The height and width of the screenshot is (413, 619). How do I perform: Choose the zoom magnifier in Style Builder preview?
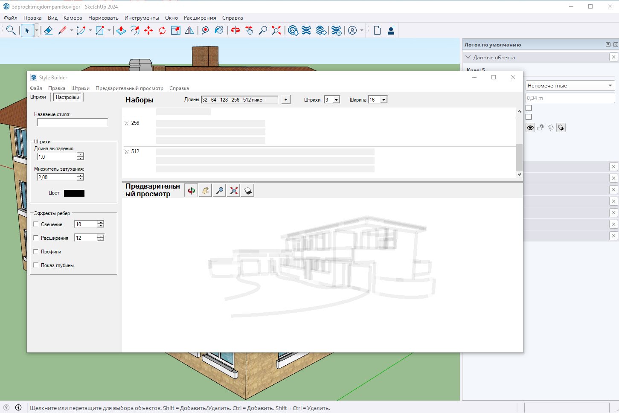click(x=220, y=190)
